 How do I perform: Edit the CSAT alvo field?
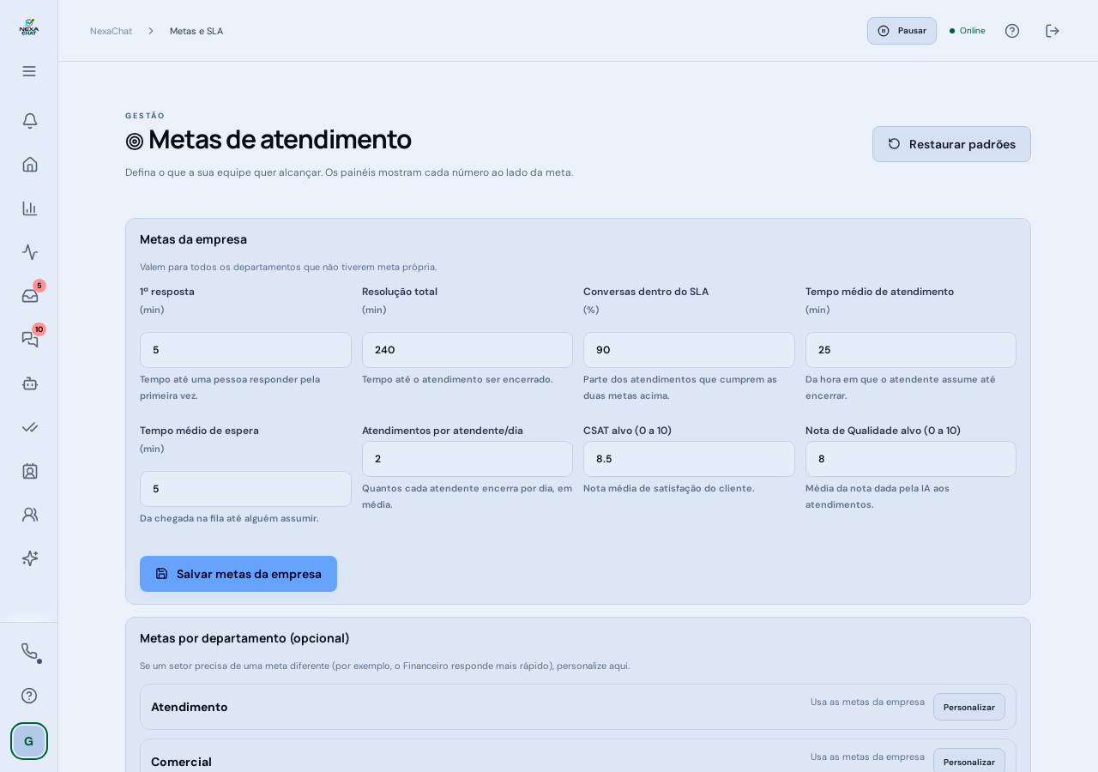coord(689,459)
